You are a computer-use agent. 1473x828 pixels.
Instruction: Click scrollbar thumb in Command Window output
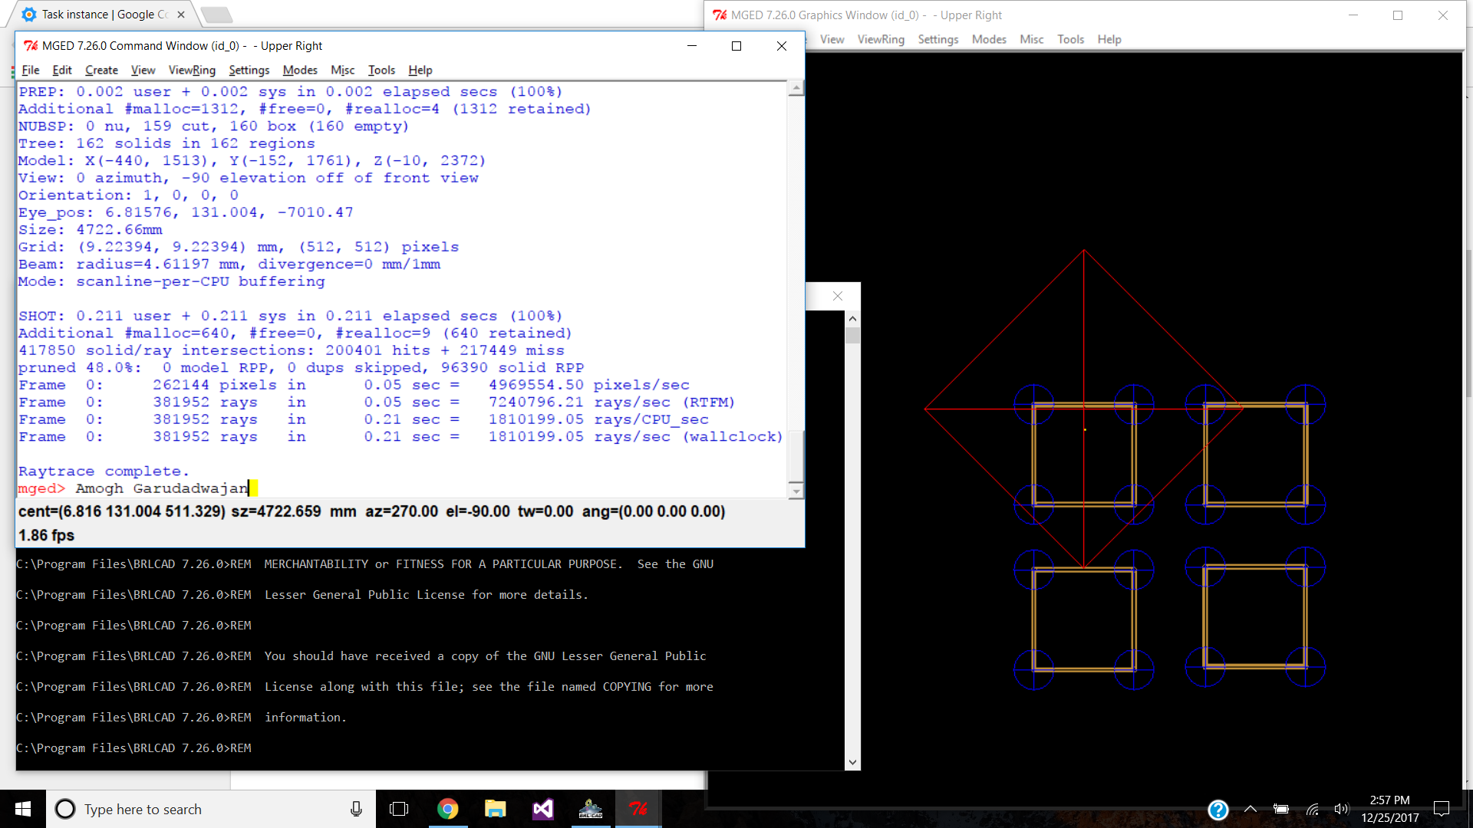pyautogui.click(x=796, y=455)
